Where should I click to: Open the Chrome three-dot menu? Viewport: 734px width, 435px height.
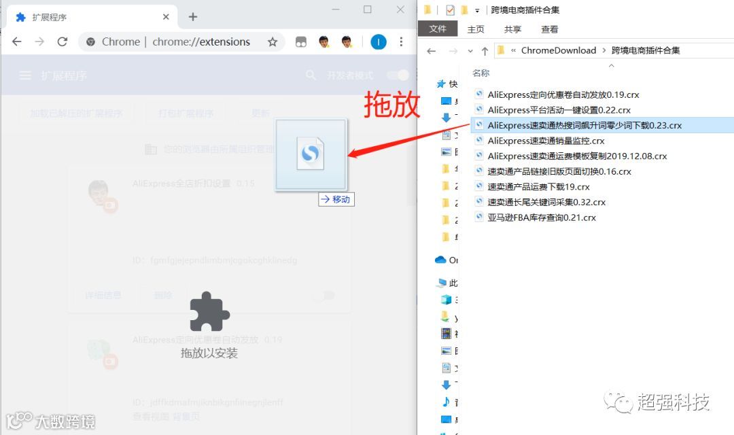(x=401, y=41)
